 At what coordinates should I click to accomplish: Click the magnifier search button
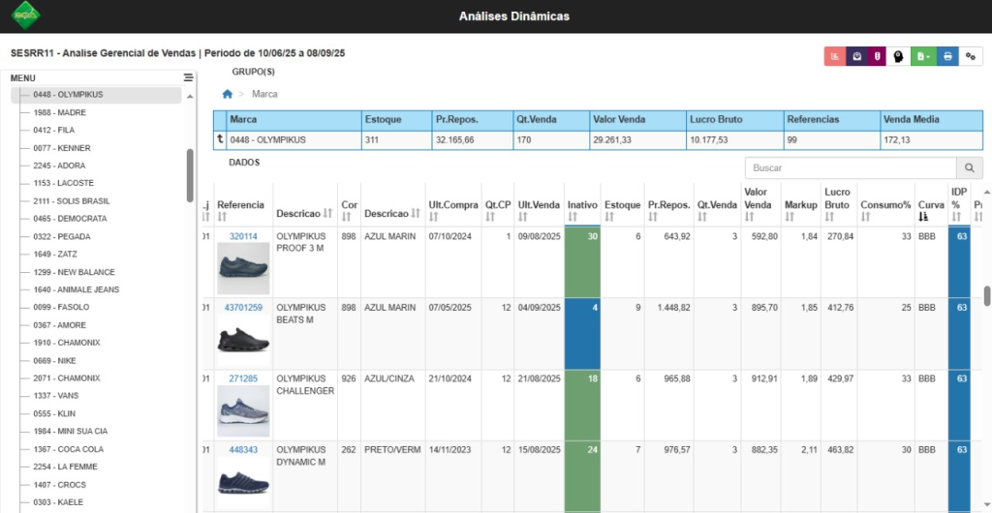[969, 168]
